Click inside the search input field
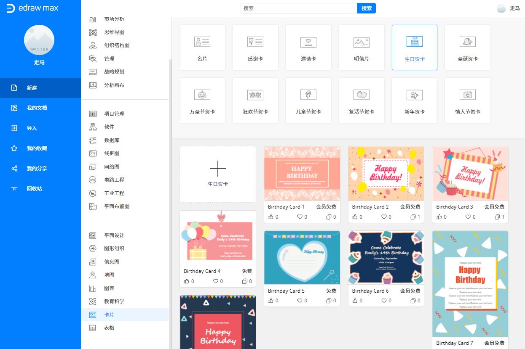 [x=297, y=8]
